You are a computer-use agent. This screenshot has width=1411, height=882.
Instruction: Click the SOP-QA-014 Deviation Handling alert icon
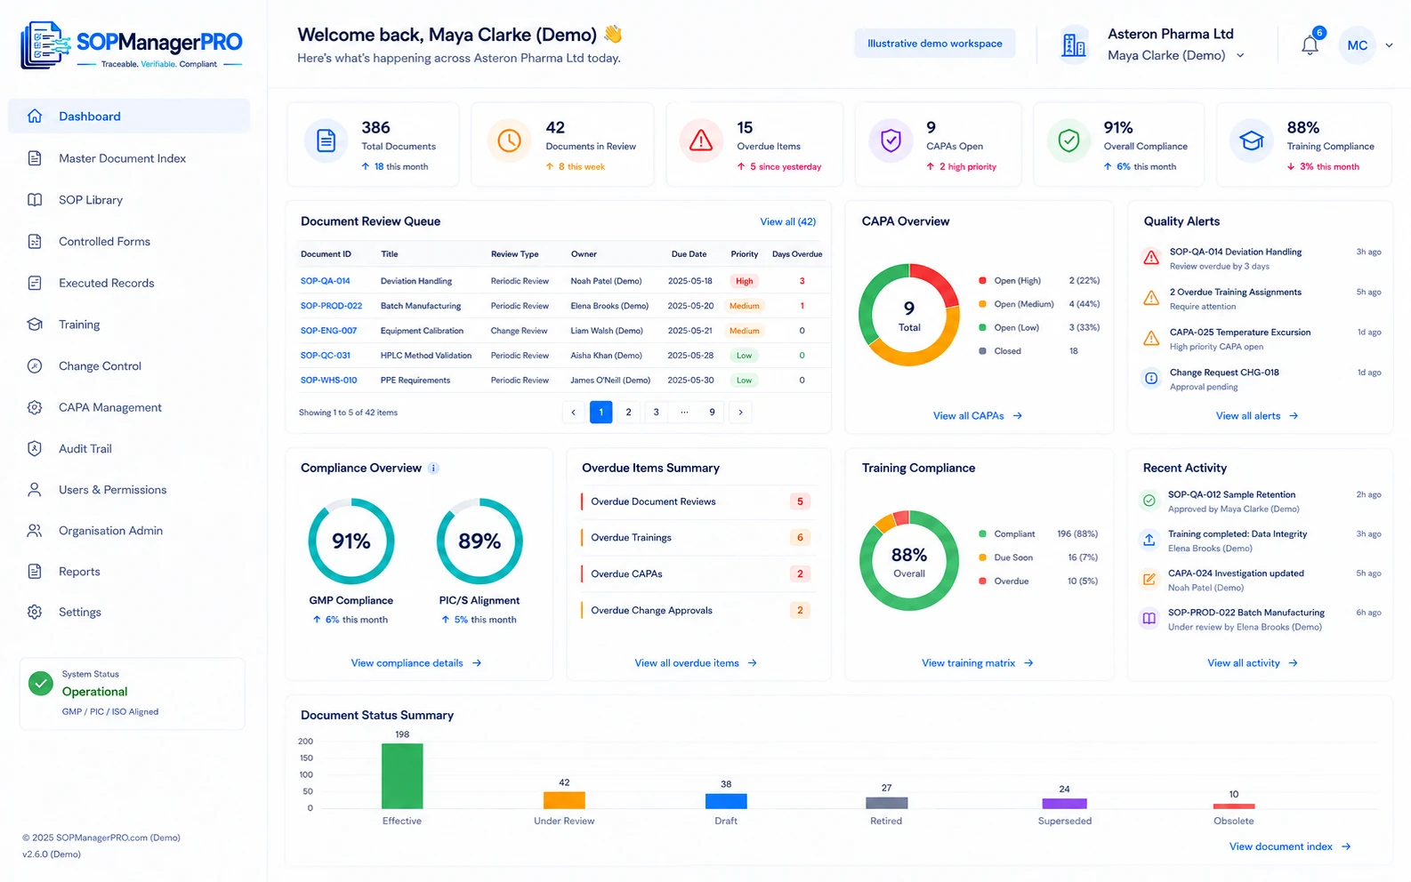tap(1151, 258)
